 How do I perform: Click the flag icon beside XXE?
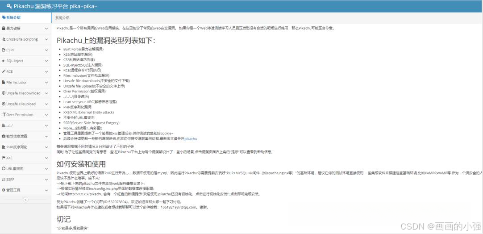4,158
